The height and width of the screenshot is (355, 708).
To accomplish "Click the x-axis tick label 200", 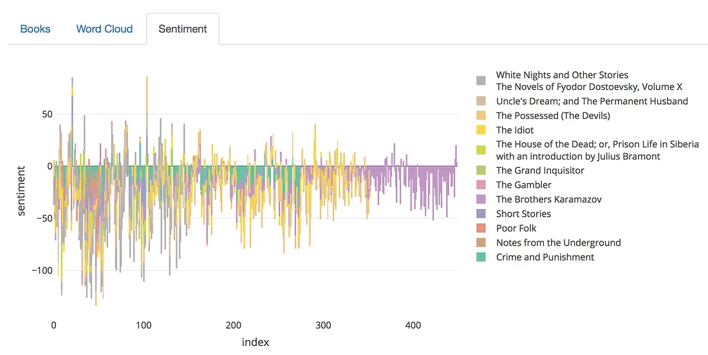I will [x=234, y=325].
